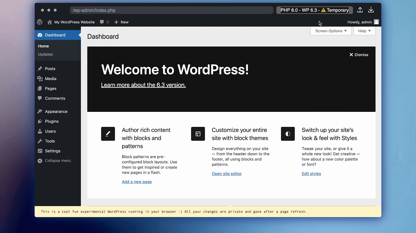This screenshot has width=416, height=233.
Task: Click the 'Dashboard' page title
Action: pyautogui.click(x=103, y=36)
